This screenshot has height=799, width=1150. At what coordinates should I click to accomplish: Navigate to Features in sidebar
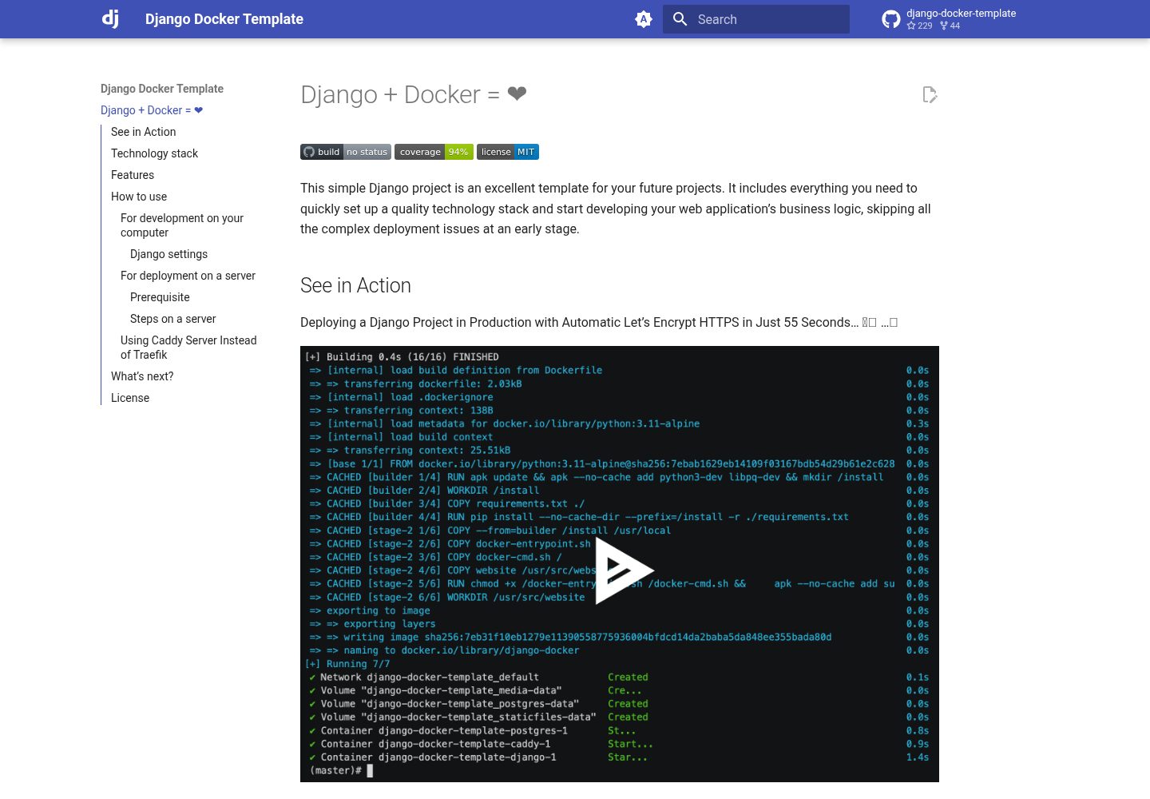pyautogui.click(x=133, y=175)
